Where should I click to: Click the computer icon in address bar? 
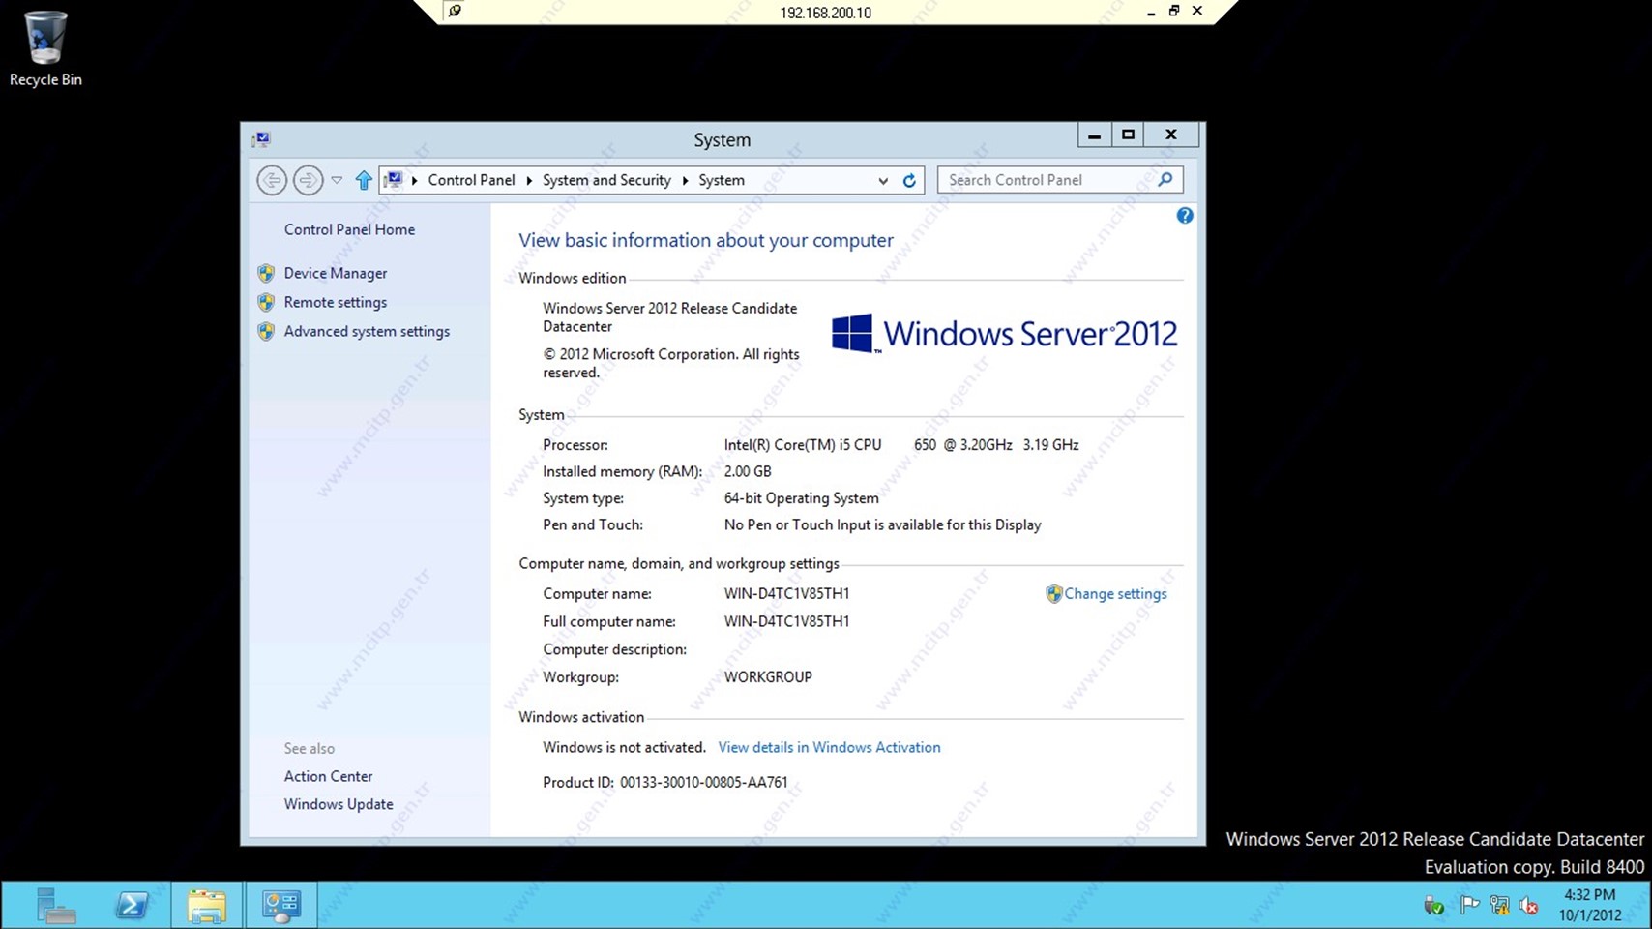pos(393,180)
